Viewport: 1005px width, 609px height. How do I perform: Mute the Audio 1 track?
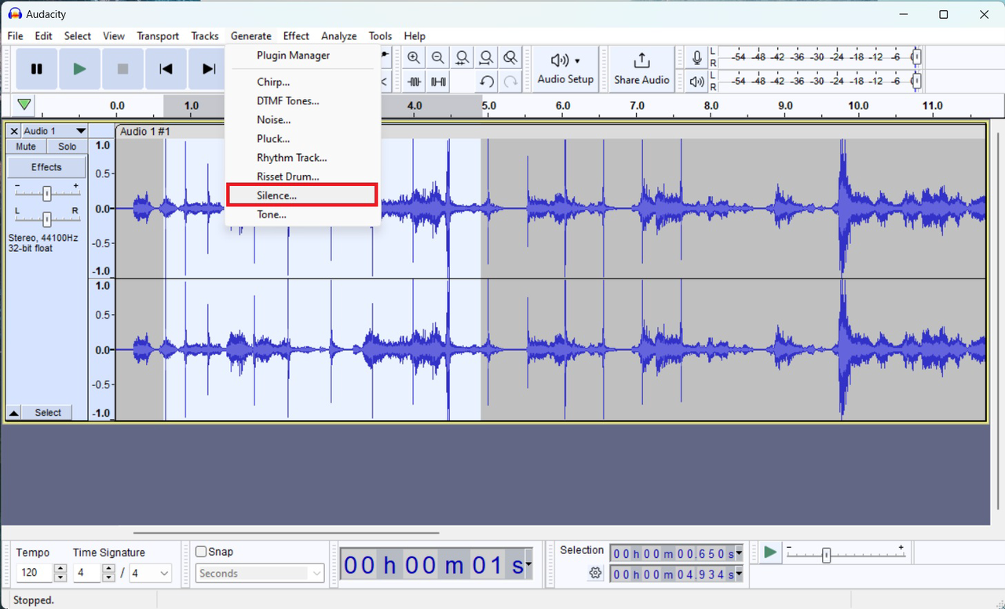tap(24, 146)
